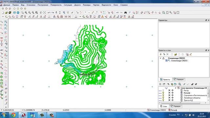Open the Ведомости menu
Screen dimensions: 210x118
click(106, 5)
